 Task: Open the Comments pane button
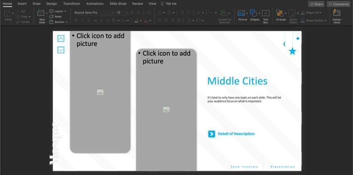point(338,4)
